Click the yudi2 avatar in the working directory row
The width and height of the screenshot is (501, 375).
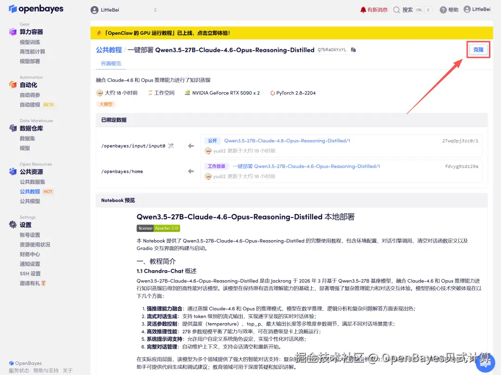(x=208, y=176)
